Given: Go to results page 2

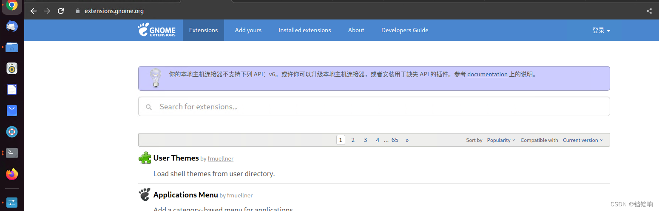Looking at the screenshot, I should coord(353,140).
